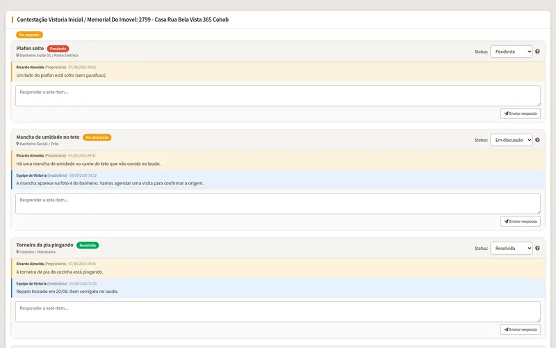Focus reply field under Mancha de umidade no teto

[x=277, y=203]
